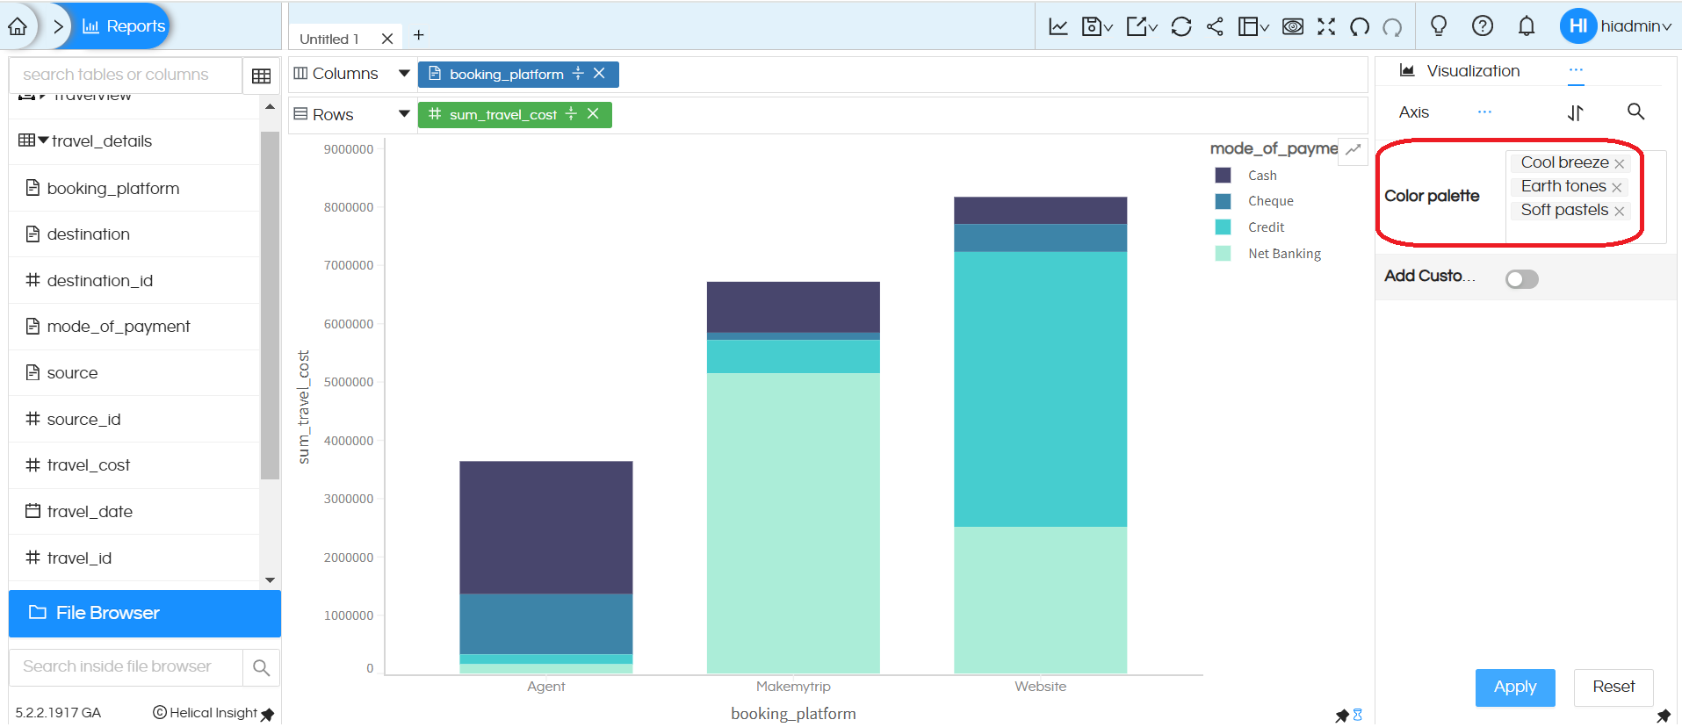Image resolution: width=1682 pixels, height=727 pixels.
Task: Click the file browser search magnifier
Action: (261, 668)
